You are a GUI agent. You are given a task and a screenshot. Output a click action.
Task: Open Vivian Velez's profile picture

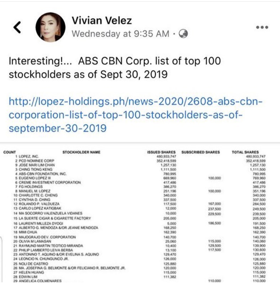pos(50,27)
